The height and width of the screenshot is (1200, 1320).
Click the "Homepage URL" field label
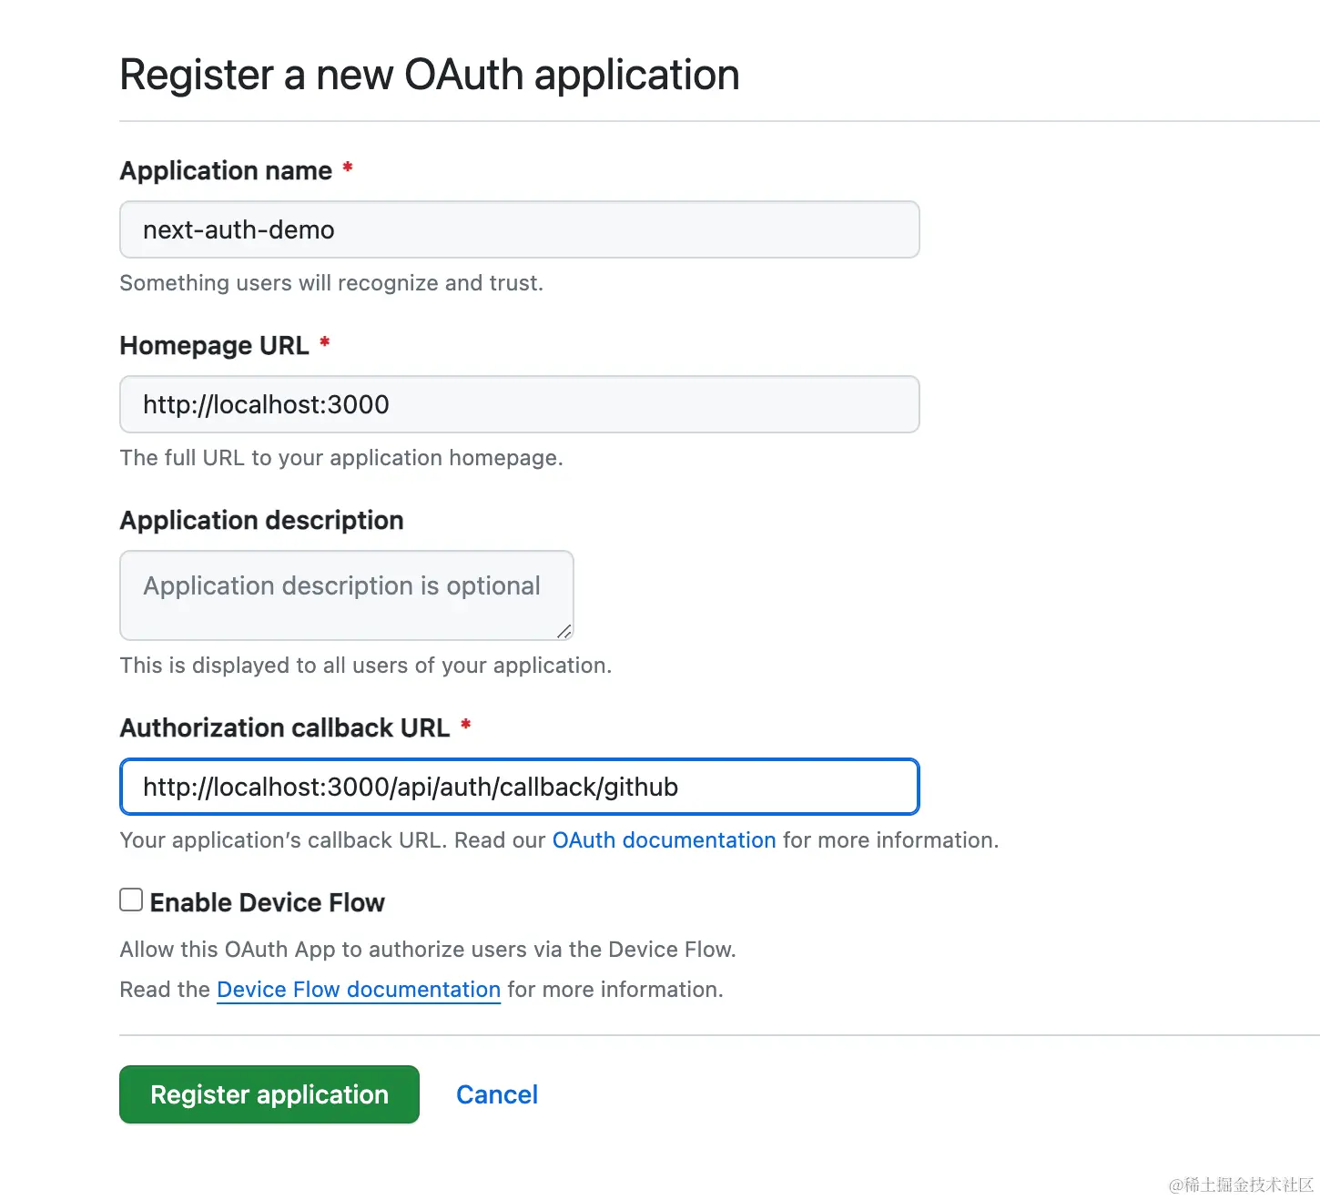click(x=215, y=345)
